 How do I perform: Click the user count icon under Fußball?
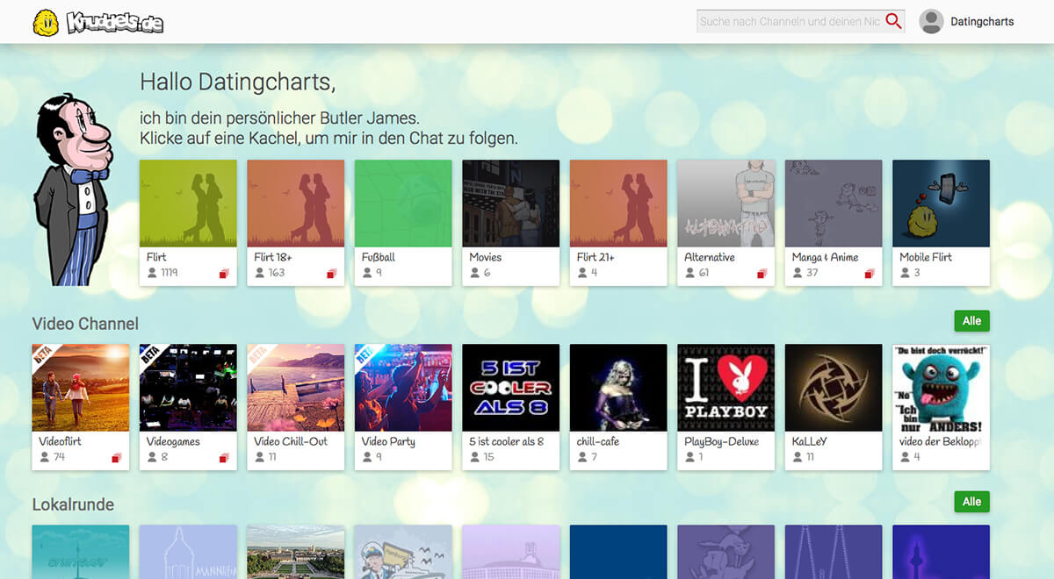pos(366,273)
